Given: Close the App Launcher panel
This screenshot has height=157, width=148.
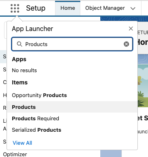Looking at the screenshot, I should coord(131,29).
